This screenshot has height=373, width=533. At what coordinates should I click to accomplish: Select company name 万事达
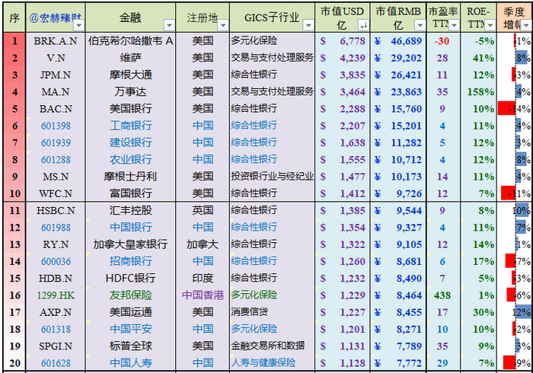coord(130,92)
